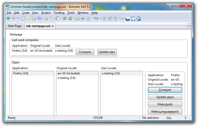Click x-testing (3.6) cell in compares table
198x127 pixels.
click(x=64, y=51)
